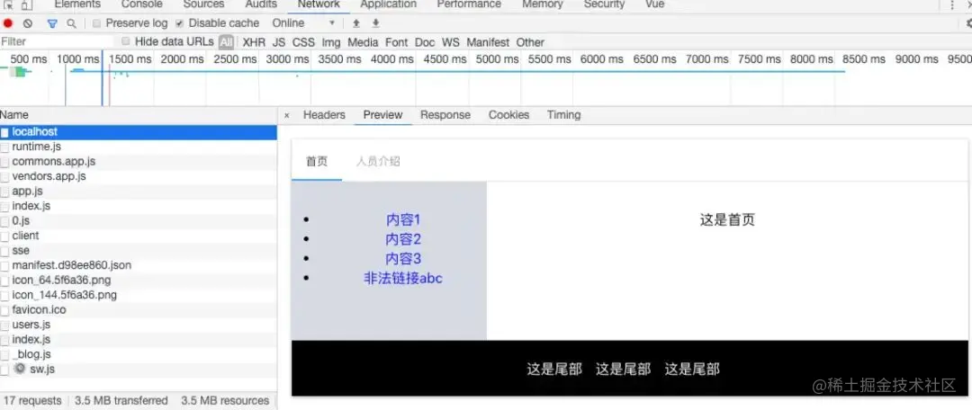
Task: Open the Console panel tab
Action: [x=142, y=4]
